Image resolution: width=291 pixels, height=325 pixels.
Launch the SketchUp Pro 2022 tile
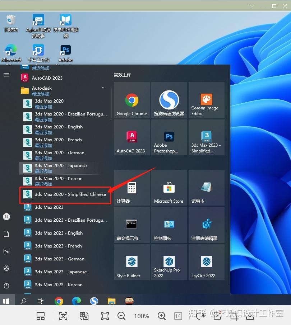point(169,263)
